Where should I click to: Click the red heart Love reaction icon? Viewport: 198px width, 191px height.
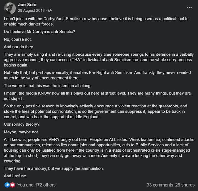pyautogui.click(x=12, y=185)
